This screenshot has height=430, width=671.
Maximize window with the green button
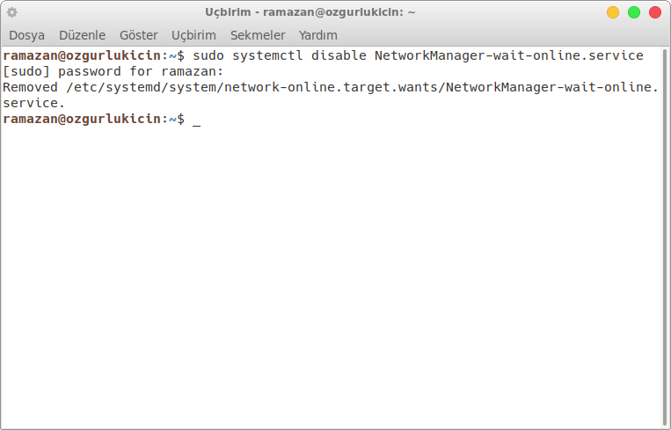coord(634,12)
